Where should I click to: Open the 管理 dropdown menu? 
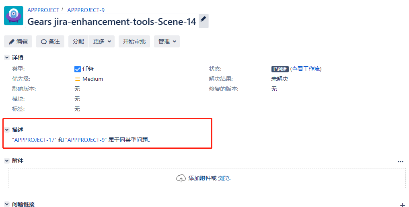coord(166,41)
